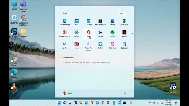The width and height of the screenshot is (189, 106).
Task: Open the black terminal icon on taskbar
Action: [125, 103]
